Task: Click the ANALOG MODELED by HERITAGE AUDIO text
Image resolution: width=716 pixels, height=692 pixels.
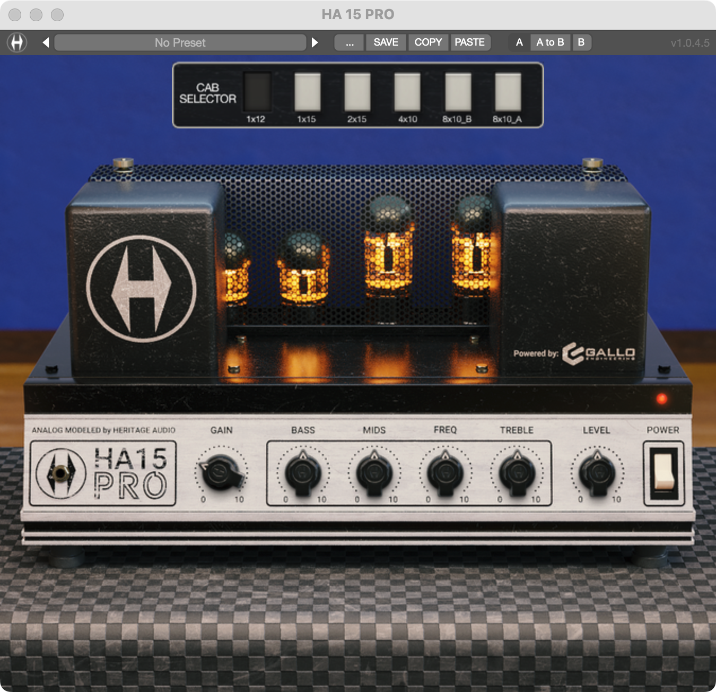Action: 103,430
